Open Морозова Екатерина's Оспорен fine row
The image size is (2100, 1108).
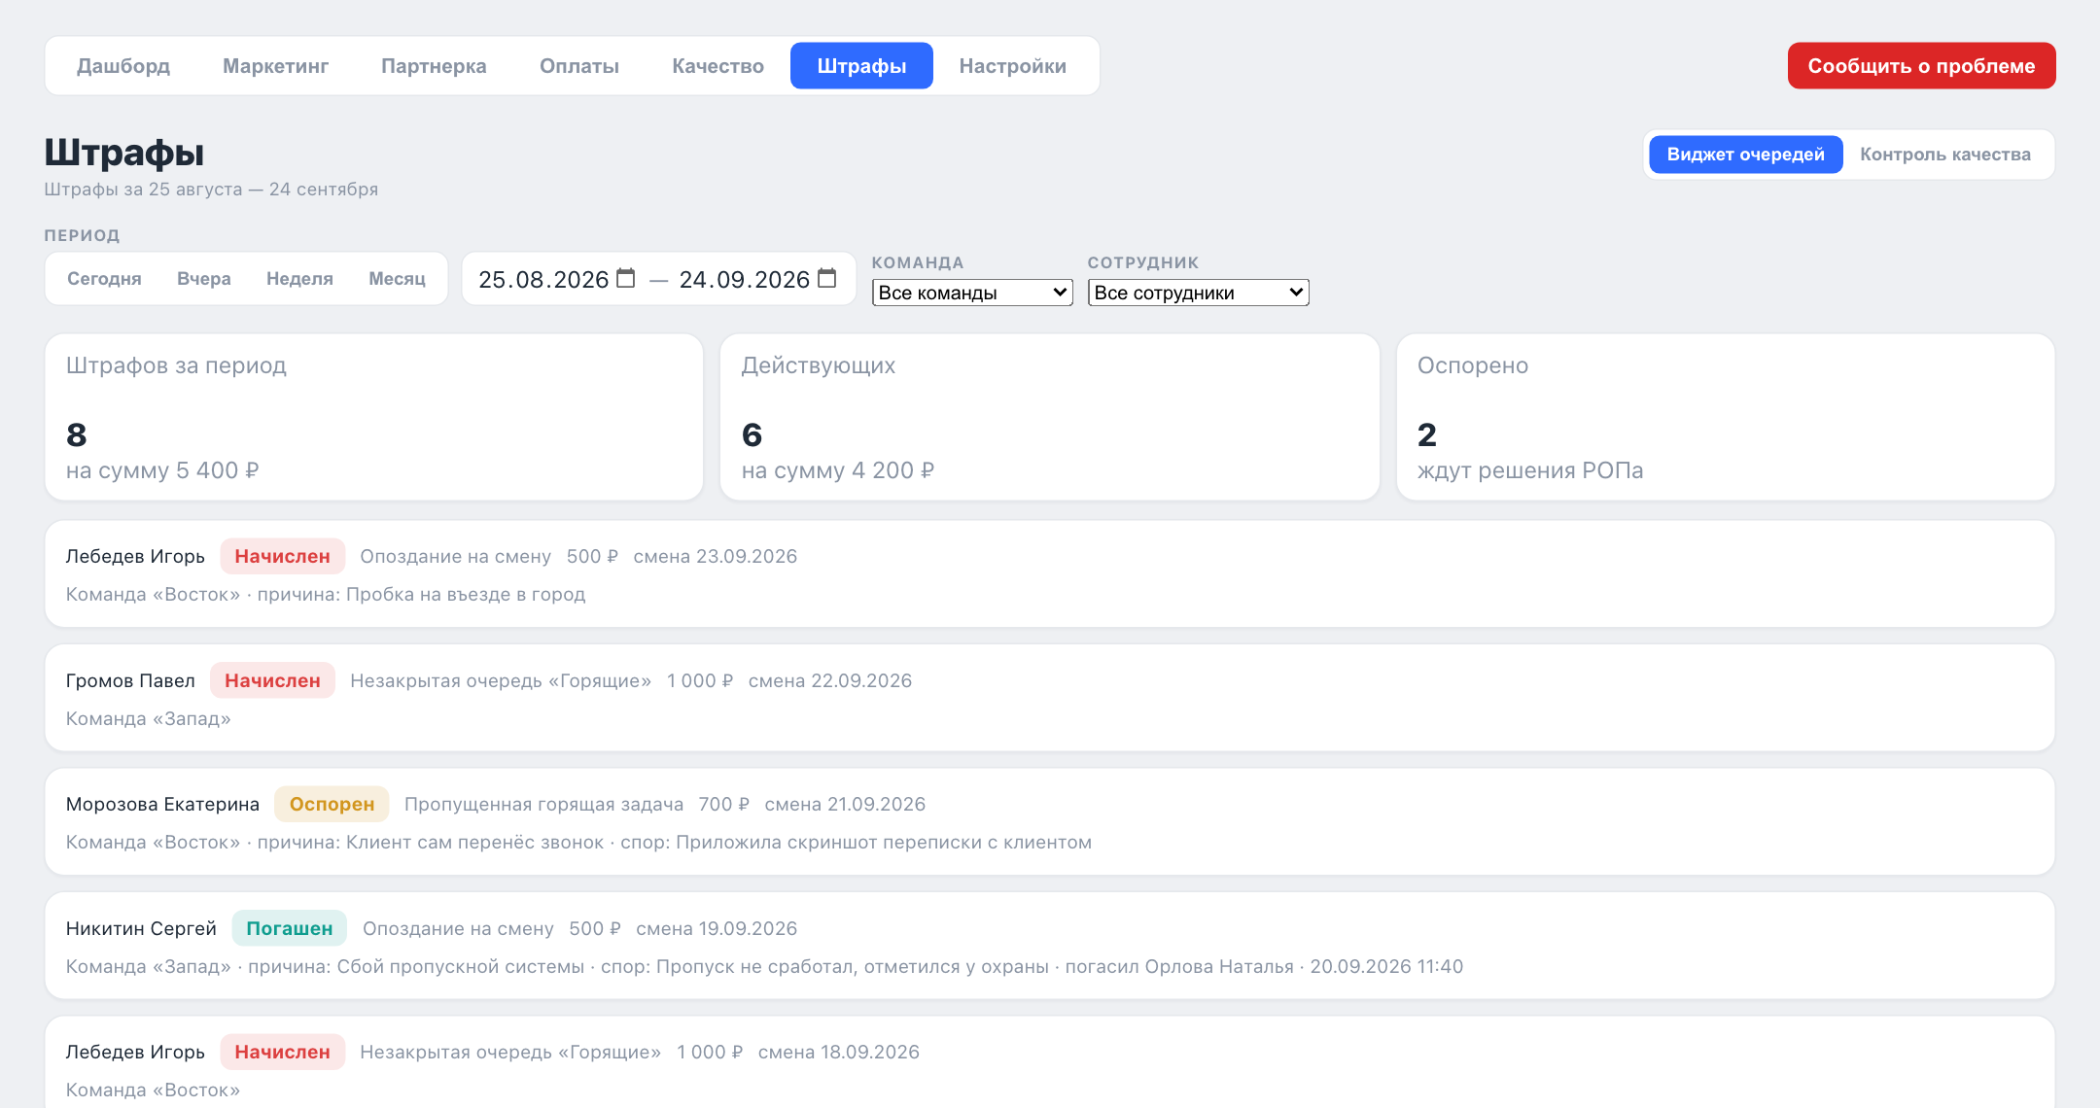(x=1050, y=822)
